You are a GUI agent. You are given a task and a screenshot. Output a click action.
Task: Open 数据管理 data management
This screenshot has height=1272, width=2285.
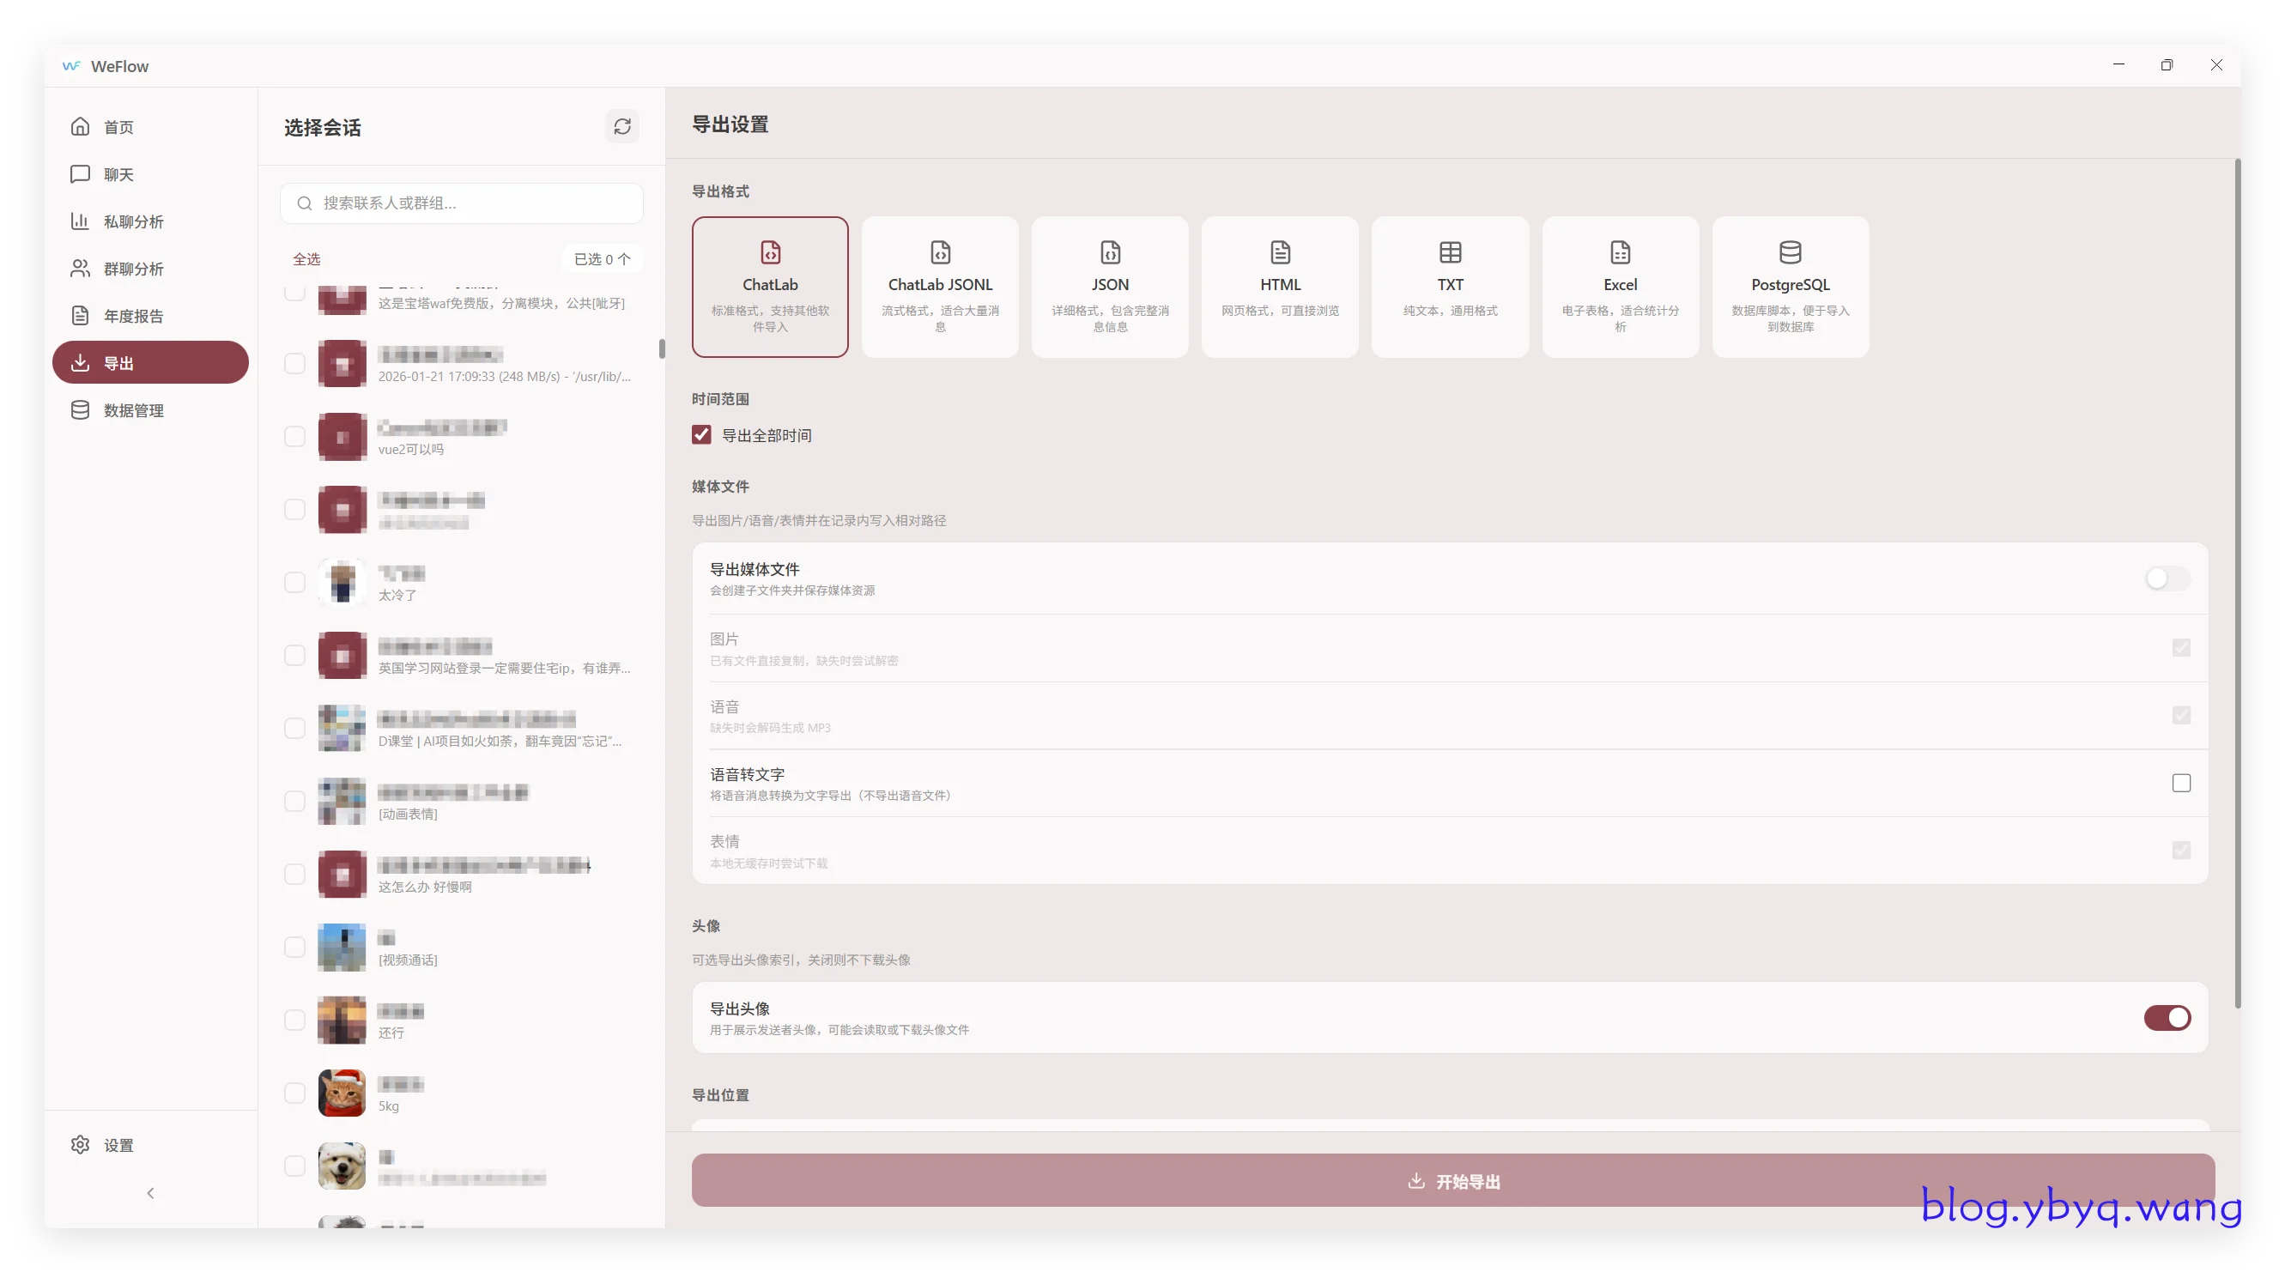click(x=133, y=410)
